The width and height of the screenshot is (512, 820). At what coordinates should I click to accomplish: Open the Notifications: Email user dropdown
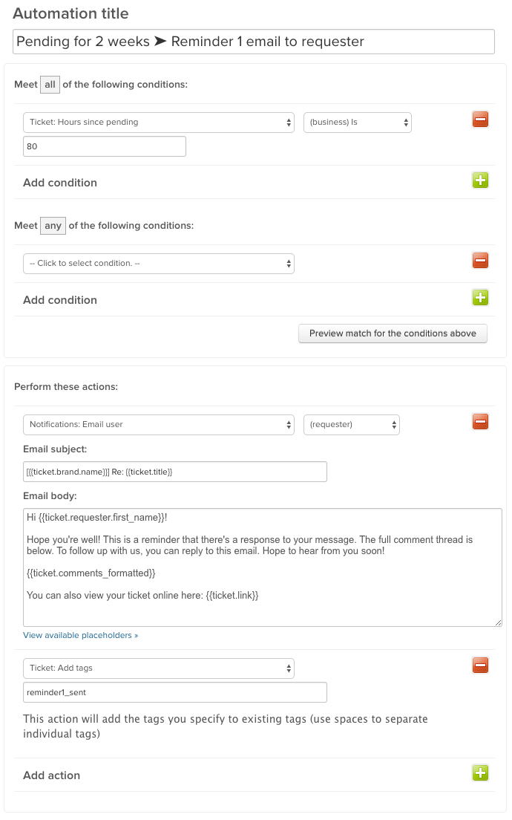(159, 425)
